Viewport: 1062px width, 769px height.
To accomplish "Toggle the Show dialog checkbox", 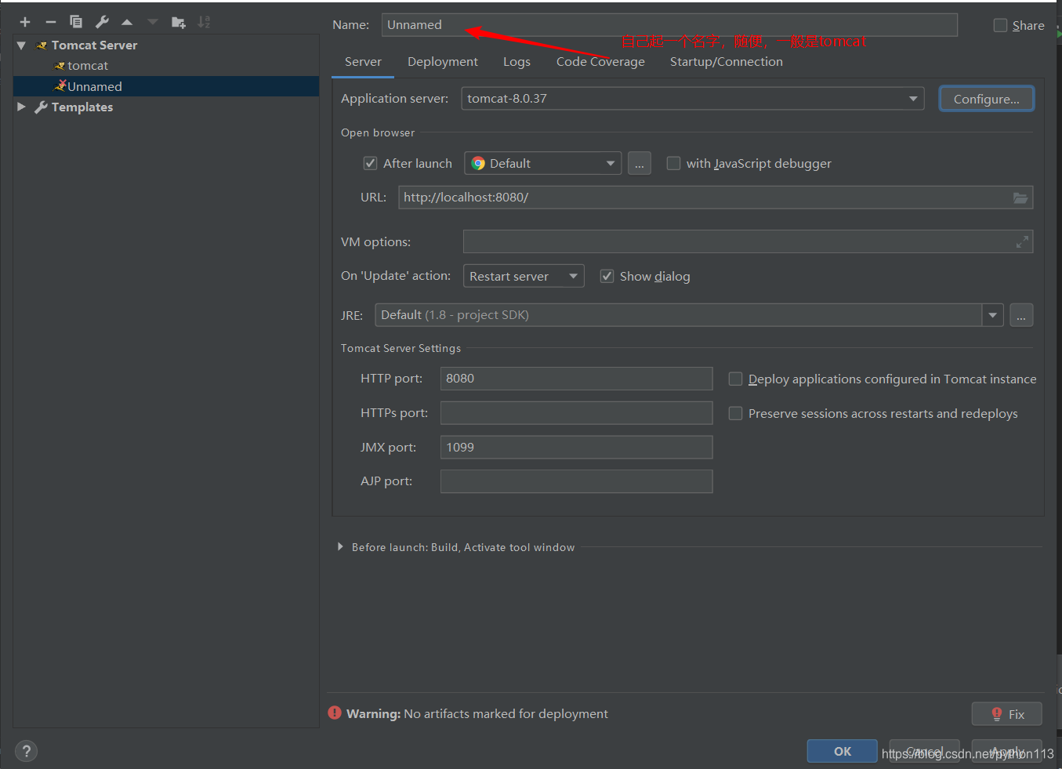I will point(607,276).
